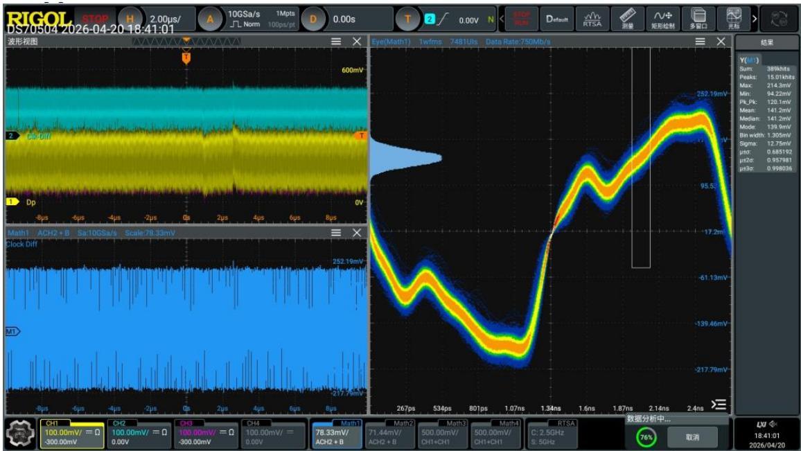Toggle the red STOP/RUN button in toolbar
801x451 pixels.
522,19
